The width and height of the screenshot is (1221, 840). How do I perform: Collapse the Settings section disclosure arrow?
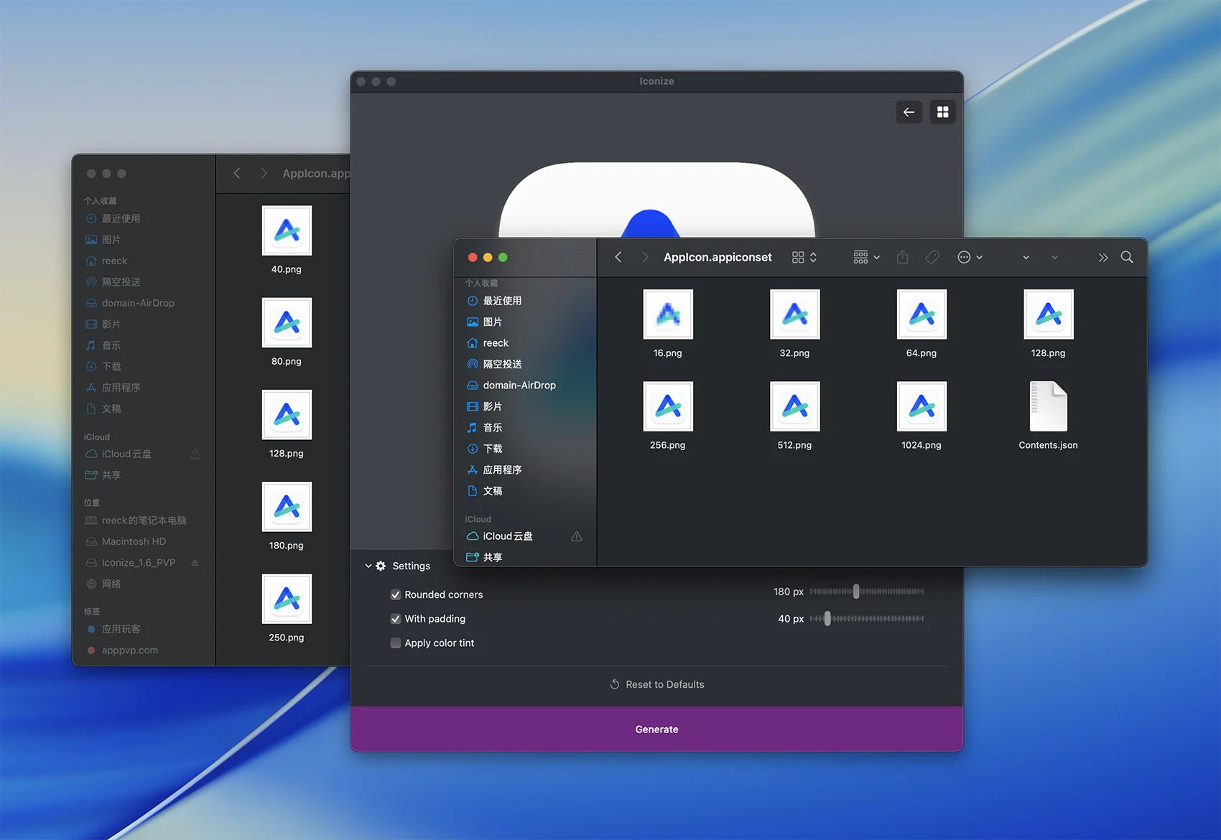pyautogui.click(x=368, y=566)
